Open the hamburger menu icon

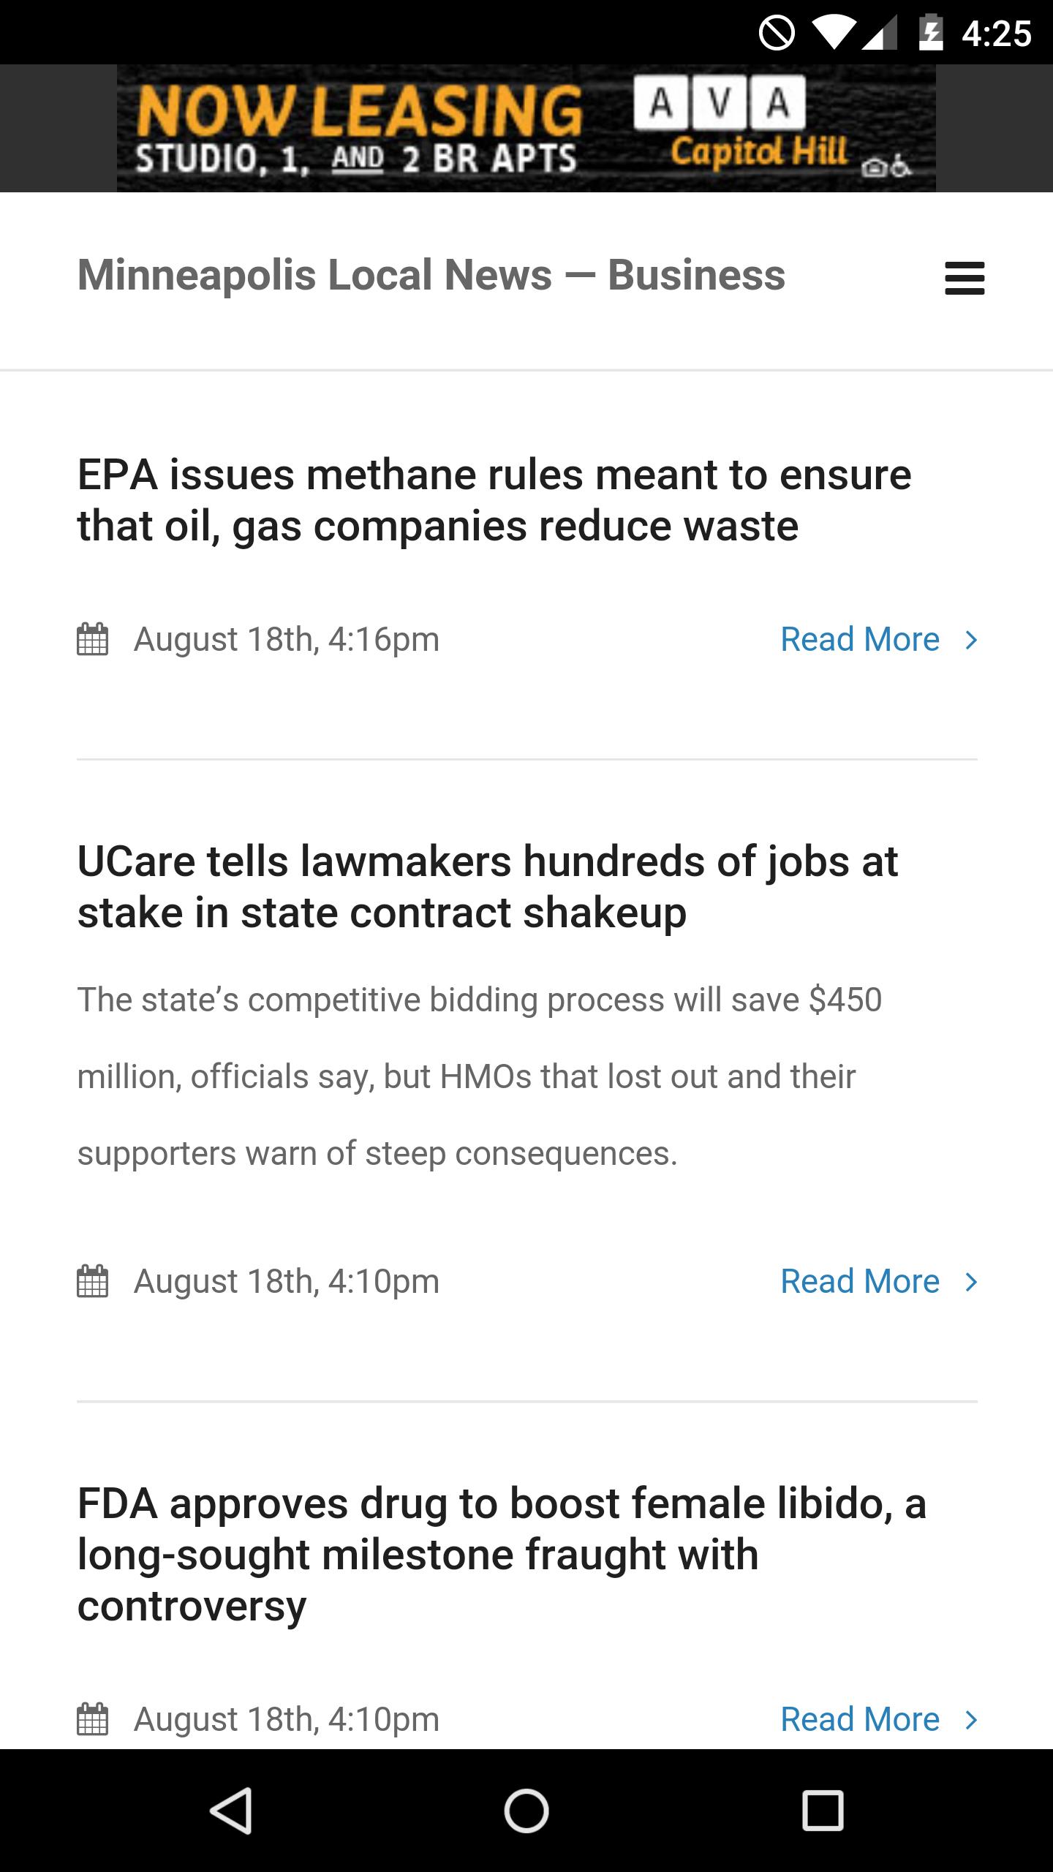click(965, 279)
